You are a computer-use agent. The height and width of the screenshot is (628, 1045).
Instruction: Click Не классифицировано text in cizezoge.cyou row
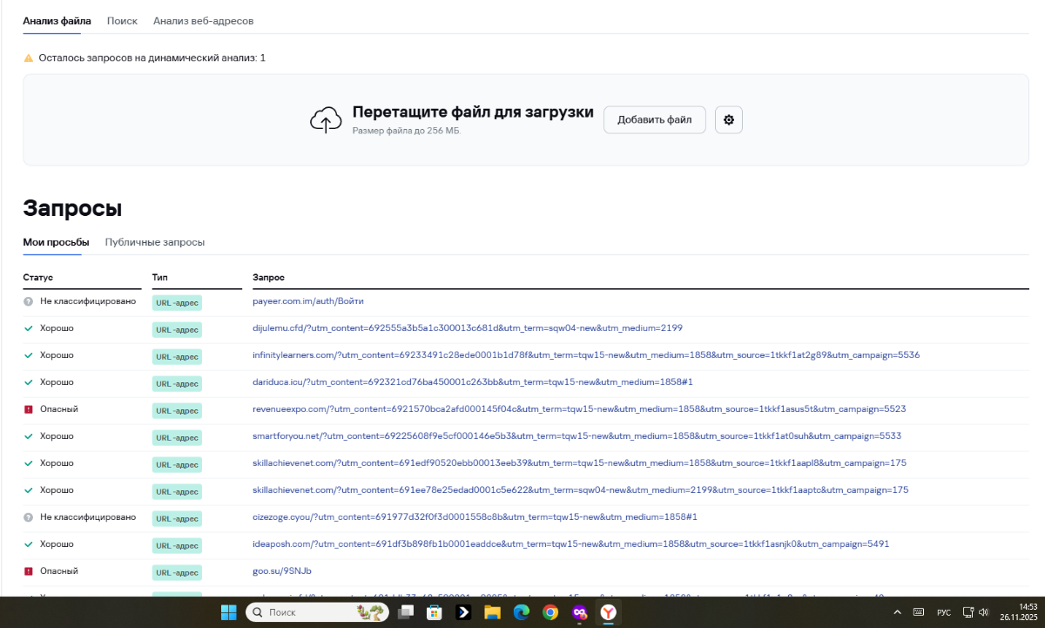(88, 517)
